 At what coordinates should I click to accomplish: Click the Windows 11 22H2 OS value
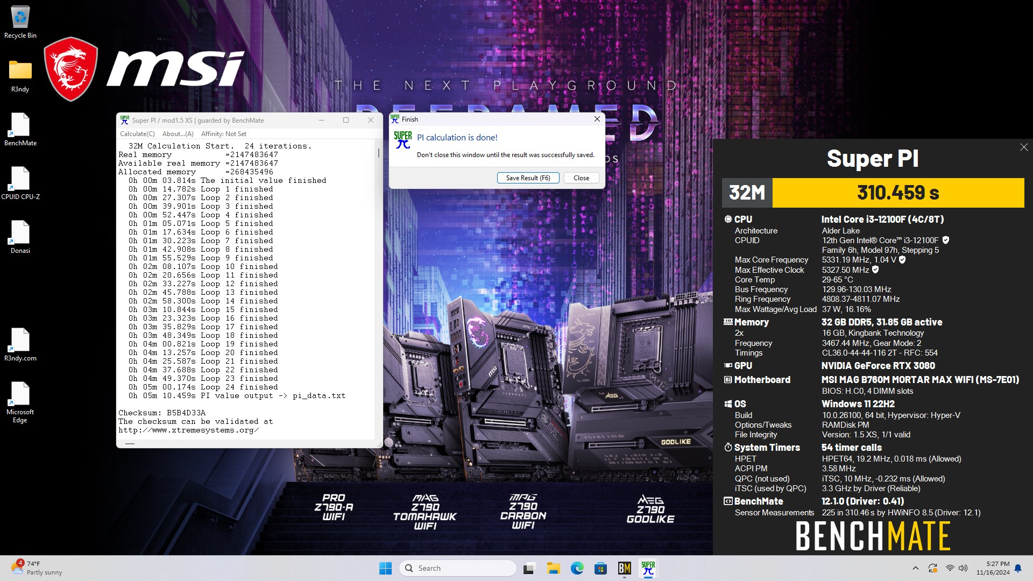point(858,403)
